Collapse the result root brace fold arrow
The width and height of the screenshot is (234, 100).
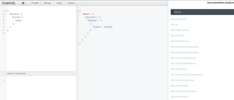[77, 11]
